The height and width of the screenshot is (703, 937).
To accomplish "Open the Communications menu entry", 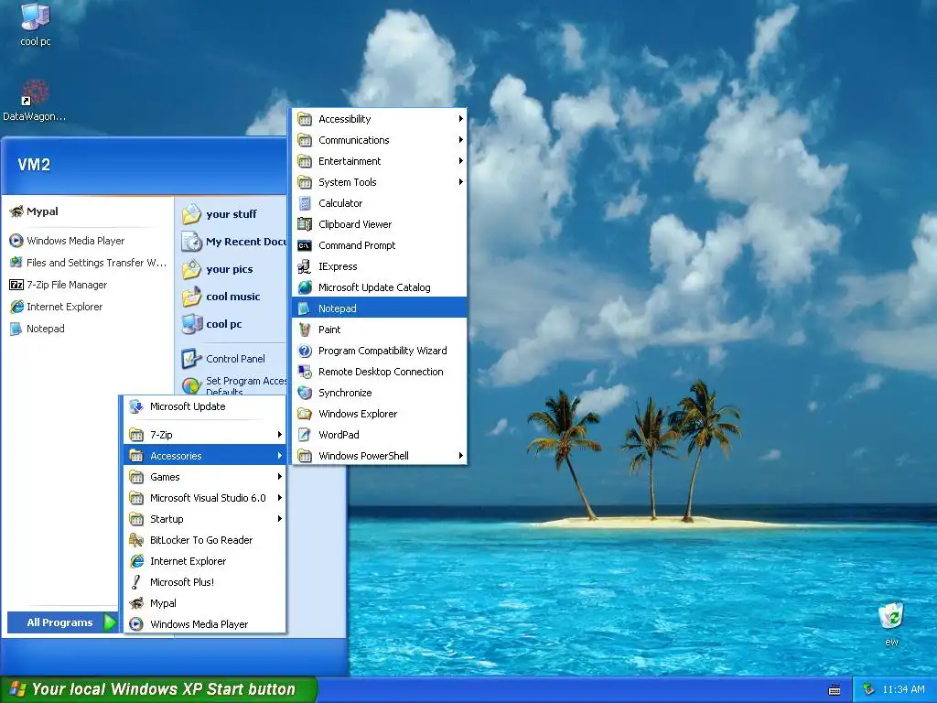I will (380, 140).
